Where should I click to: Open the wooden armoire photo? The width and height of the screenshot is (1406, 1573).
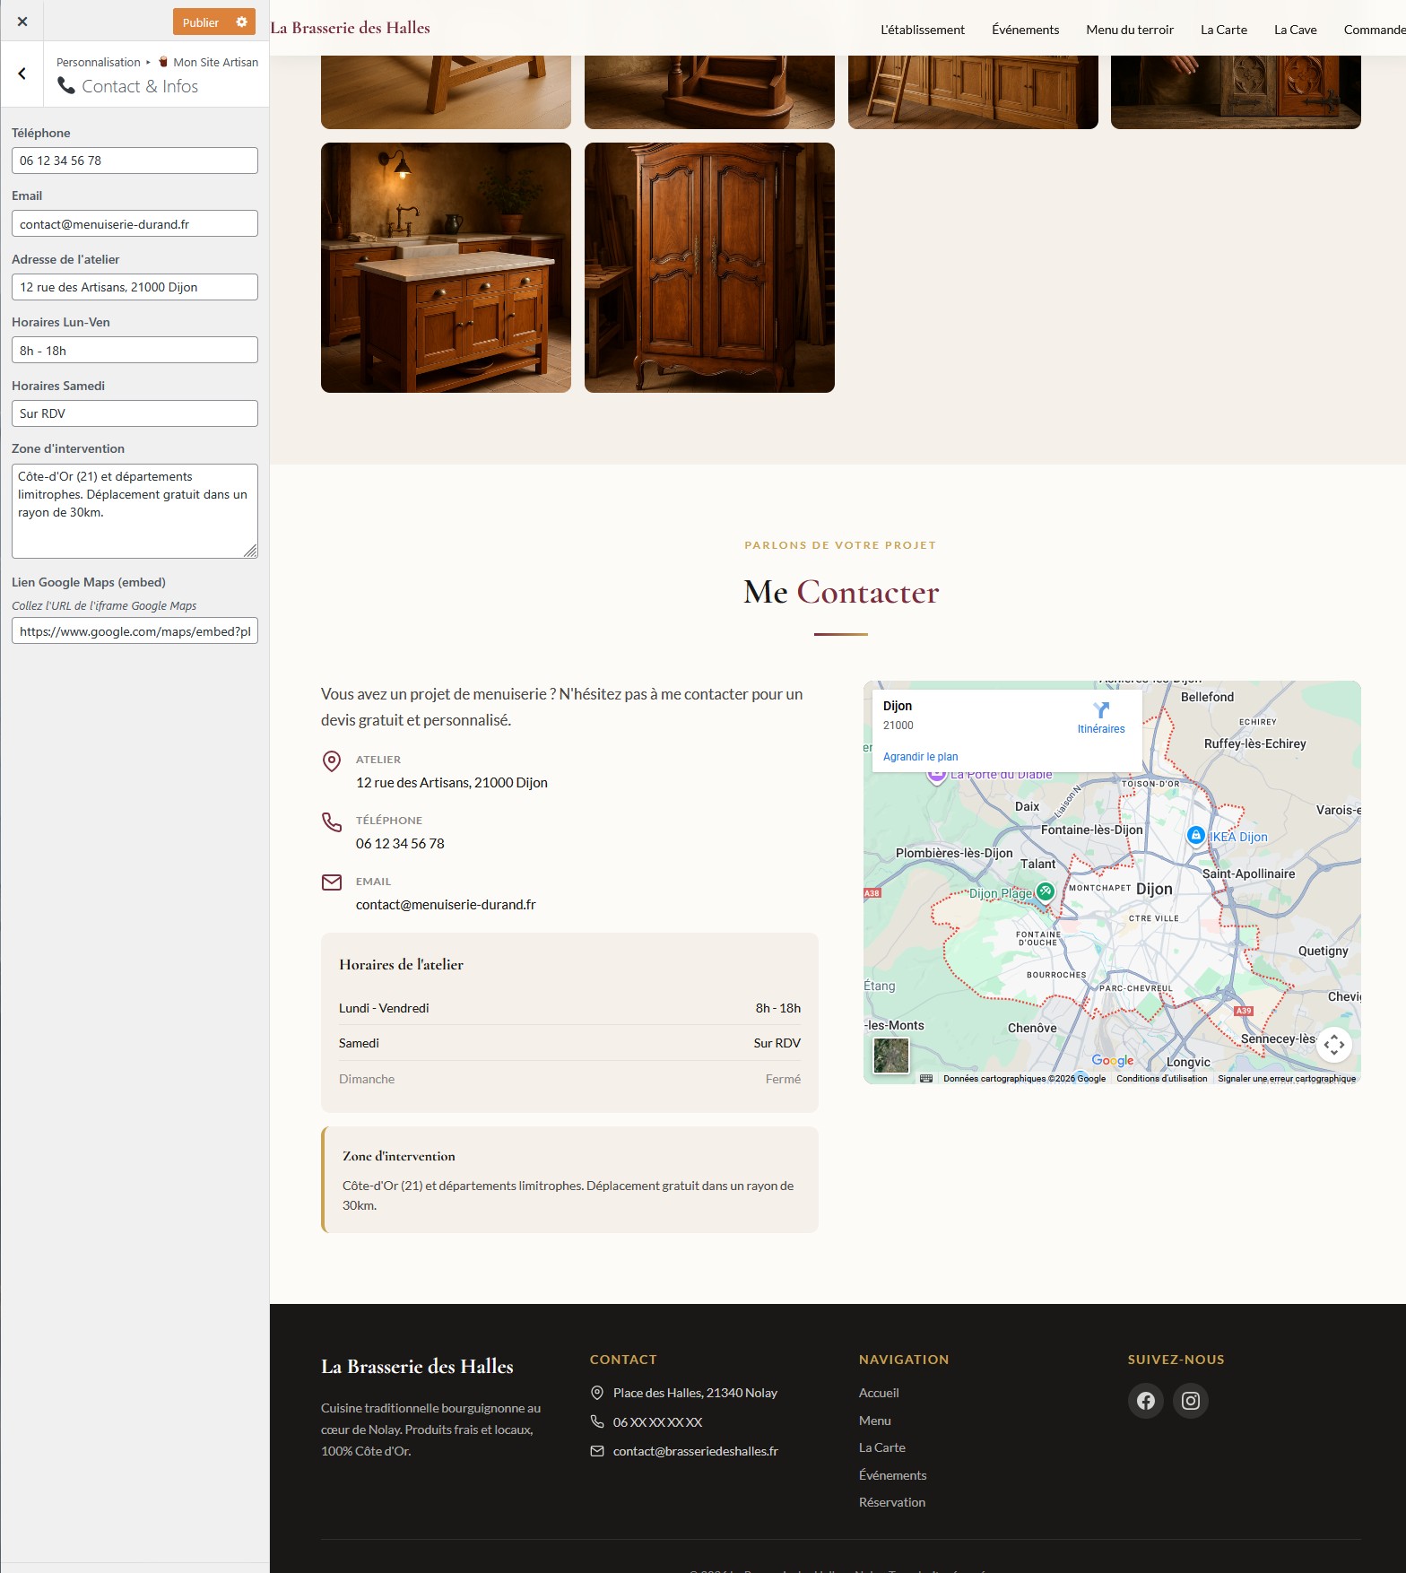(709, 267)
